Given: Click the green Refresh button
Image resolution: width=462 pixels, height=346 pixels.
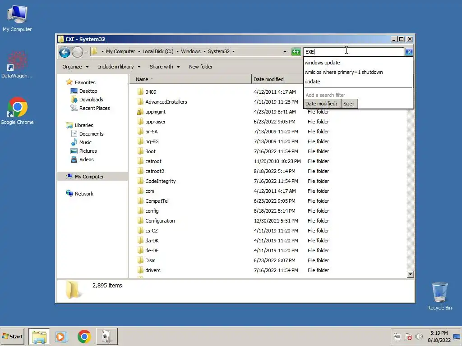Looking at the screenshot, I should pos(296,52).
